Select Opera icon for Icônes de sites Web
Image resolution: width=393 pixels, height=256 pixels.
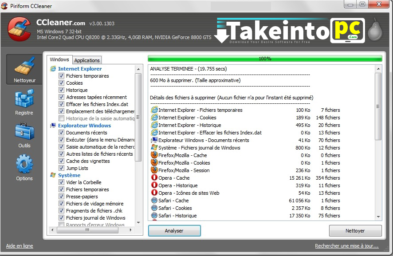click(154, 193)
